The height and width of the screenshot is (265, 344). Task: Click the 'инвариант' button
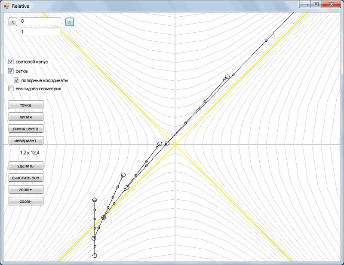click(x=26, y=140)
